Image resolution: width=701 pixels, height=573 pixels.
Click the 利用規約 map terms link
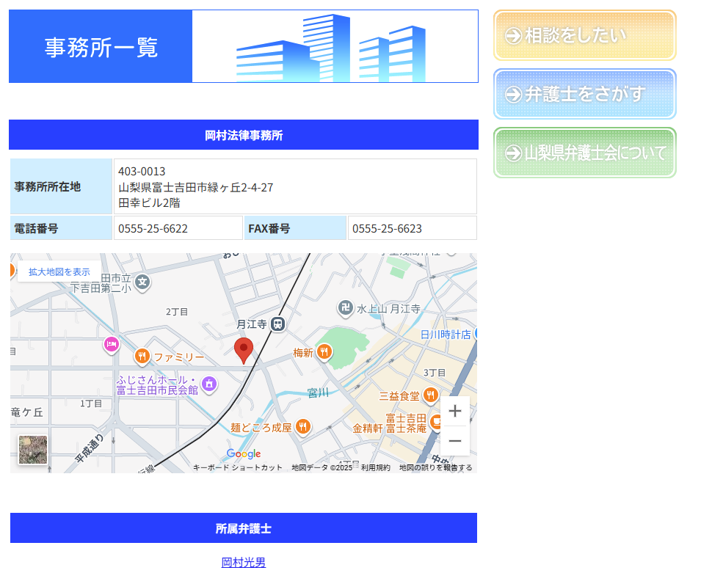tap(376, 467)
